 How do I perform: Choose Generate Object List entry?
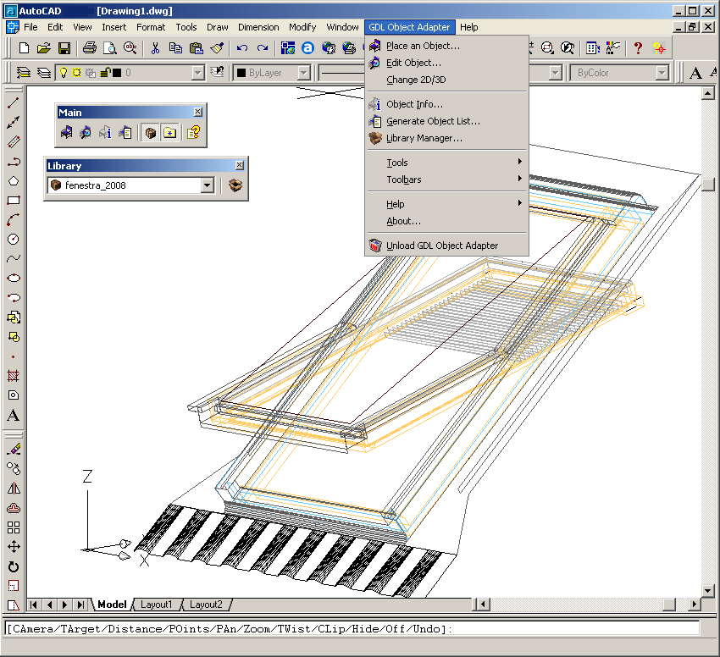447,121
